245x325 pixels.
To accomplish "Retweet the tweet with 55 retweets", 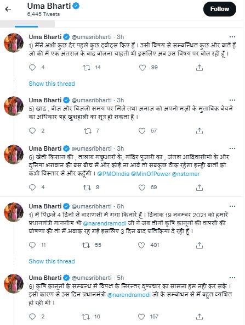I will pos(86,245).
